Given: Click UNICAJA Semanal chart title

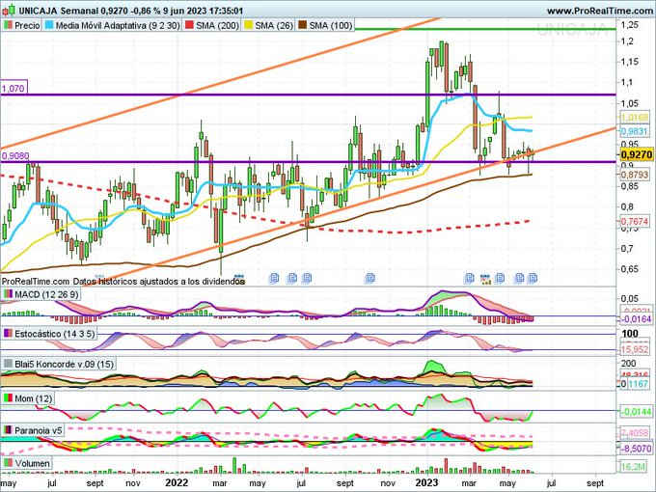Looking at the screenshot, I should pyautogui.click(x=60, y=11).
